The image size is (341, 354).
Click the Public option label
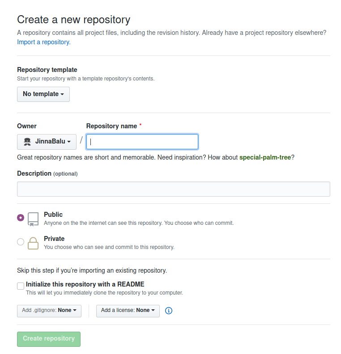point(53,215)
